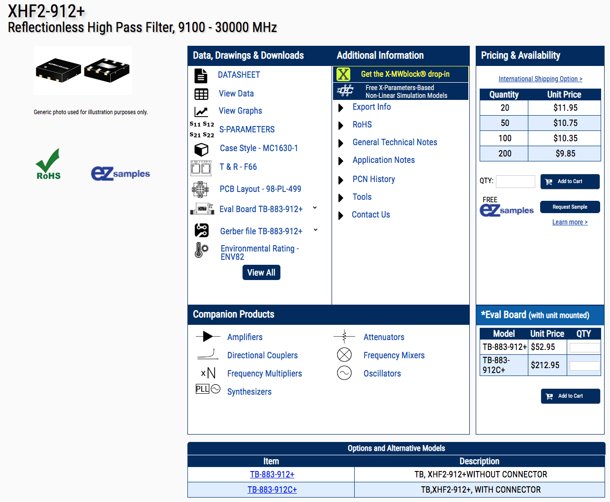Open the Oscillators link
This screenshot has width=610, height=502.
pyautogui.click(x=382, y=374)
